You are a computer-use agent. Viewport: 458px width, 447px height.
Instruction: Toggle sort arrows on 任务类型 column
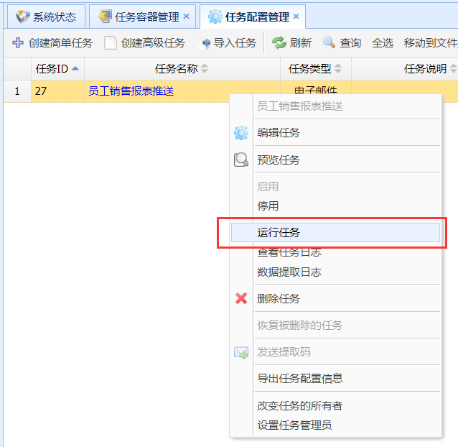click(x=338, y=69)
